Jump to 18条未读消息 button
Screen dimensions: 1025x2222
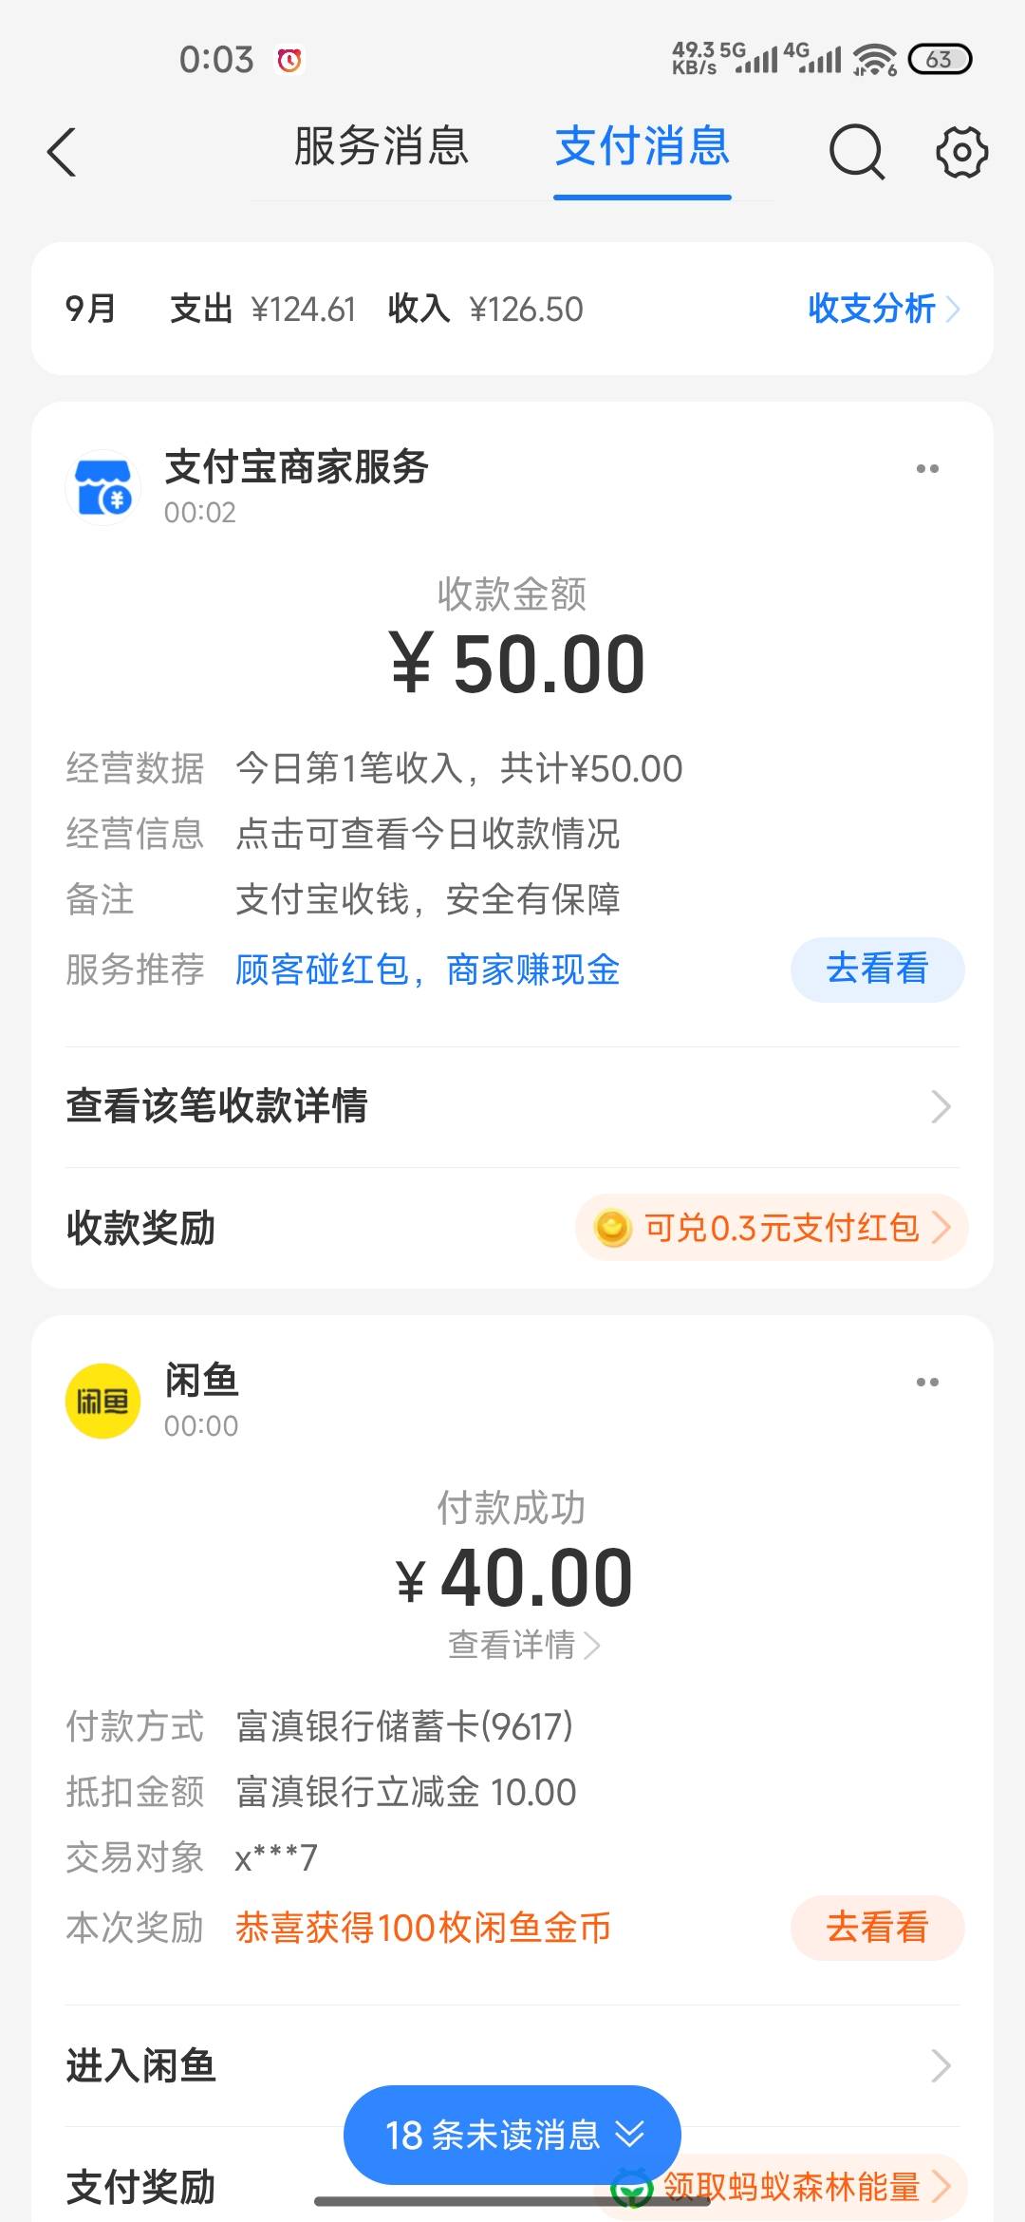[512, 2135]
